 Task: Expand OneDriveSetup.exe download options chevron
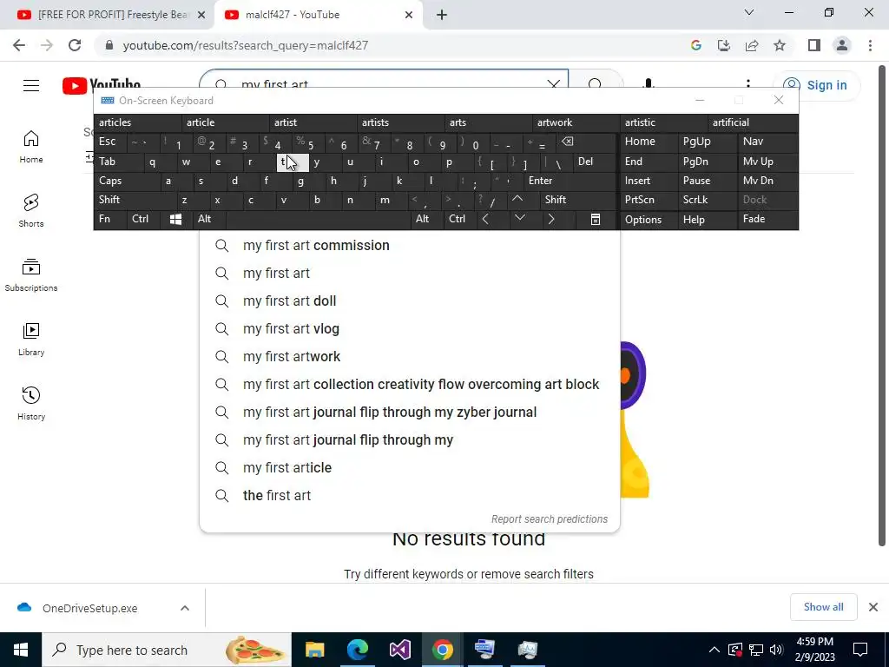click(x=185, y=608)
